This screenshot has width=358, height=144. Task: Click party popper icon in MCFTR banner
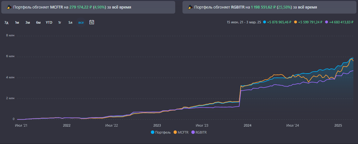(x=10, y=7)
